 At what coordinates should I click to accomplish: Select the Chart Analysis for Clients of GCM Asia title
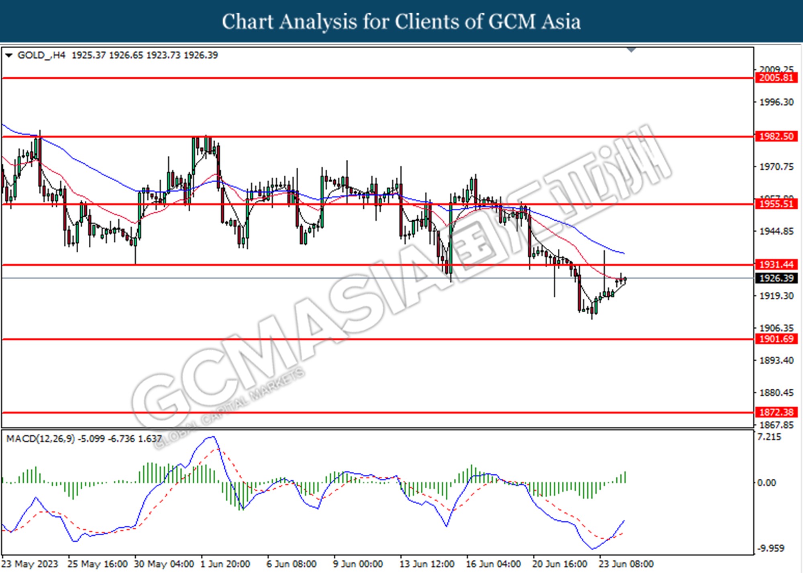tap(401, 22)
